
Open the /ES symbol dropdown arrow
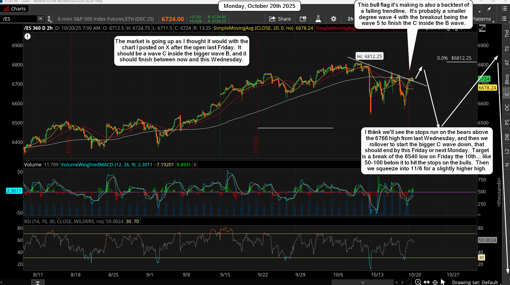tap(40, 19)
